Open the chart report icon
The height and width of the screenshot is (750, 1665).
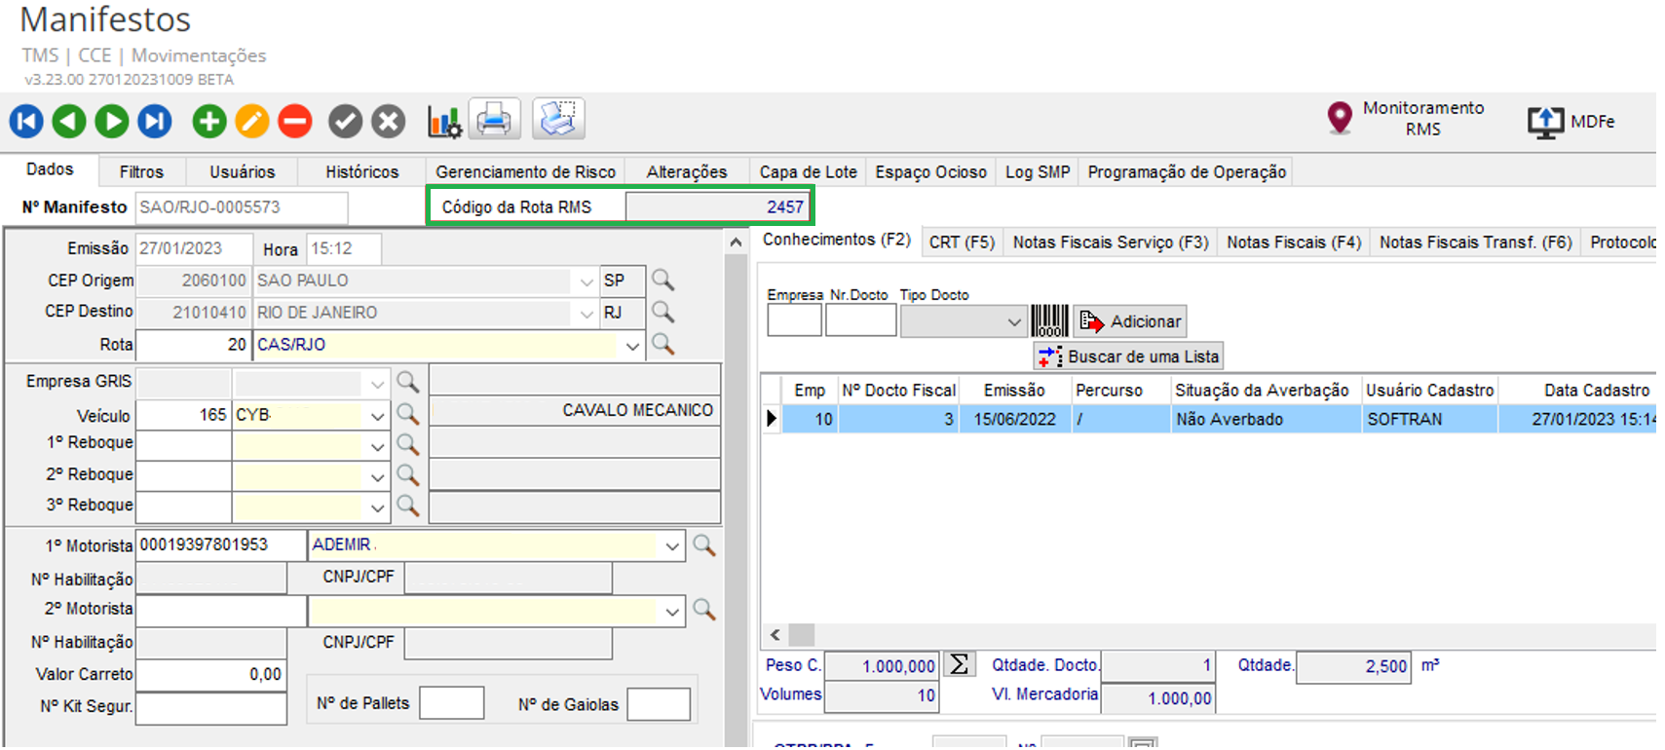pos(444,121)
